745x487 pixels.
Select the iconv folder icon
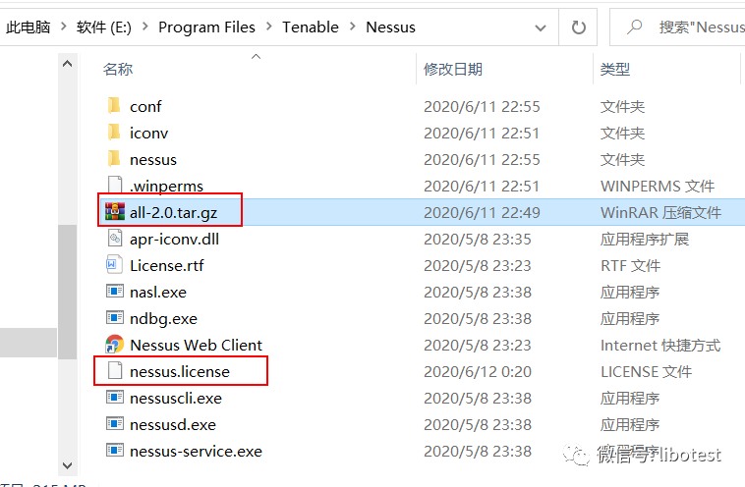tap(114, 132)
